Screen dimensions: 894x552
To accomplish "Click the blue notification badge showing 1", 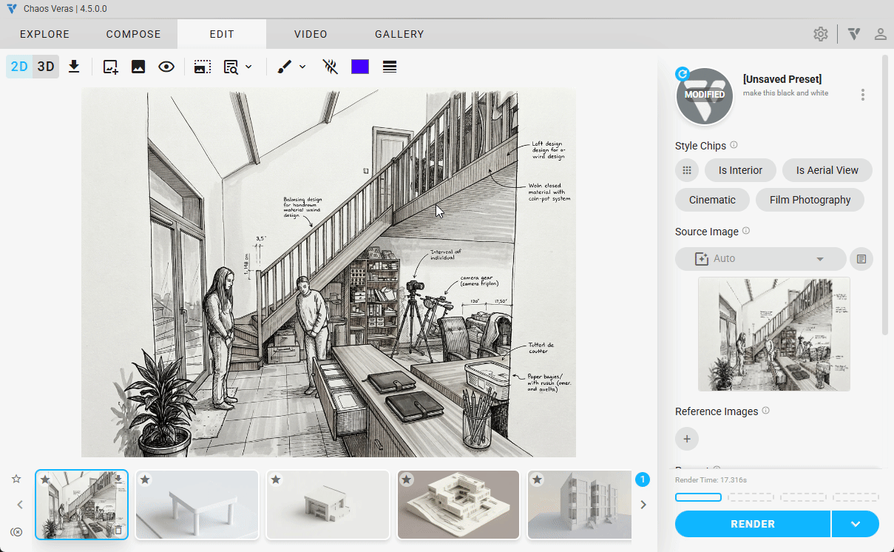I will (x=643, y=479).
